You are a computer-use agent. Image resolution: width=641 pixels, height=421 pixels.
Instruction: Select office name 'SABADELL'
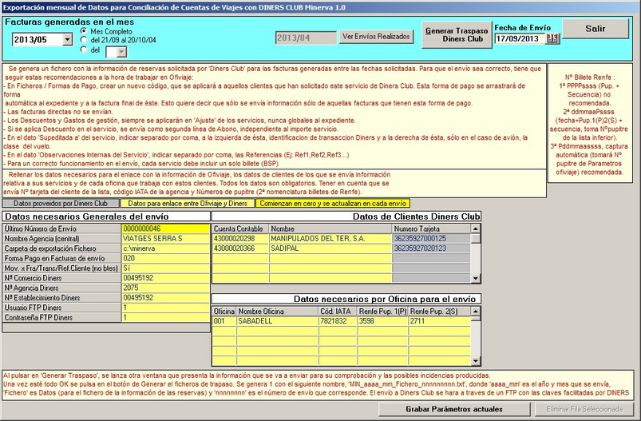[278, 321]
